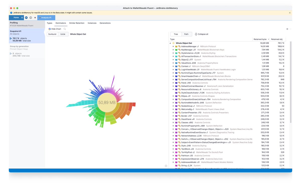The image size is (301, 184).
Task: Open the Dominators tab
Action: 61,23
